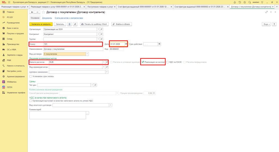
Task: Click the help question mark button
Action: click(275, 24)
